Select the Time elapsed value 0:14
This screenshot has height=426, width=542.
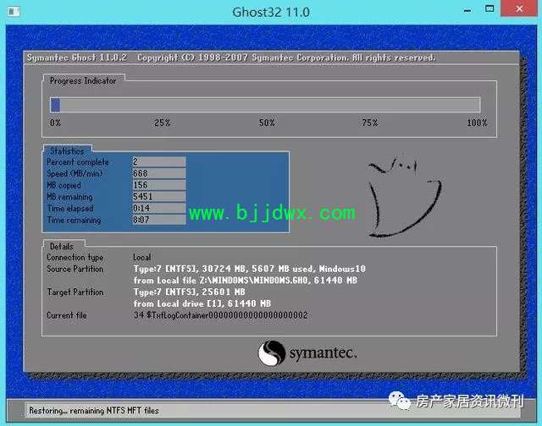click(x=159, y=208)
